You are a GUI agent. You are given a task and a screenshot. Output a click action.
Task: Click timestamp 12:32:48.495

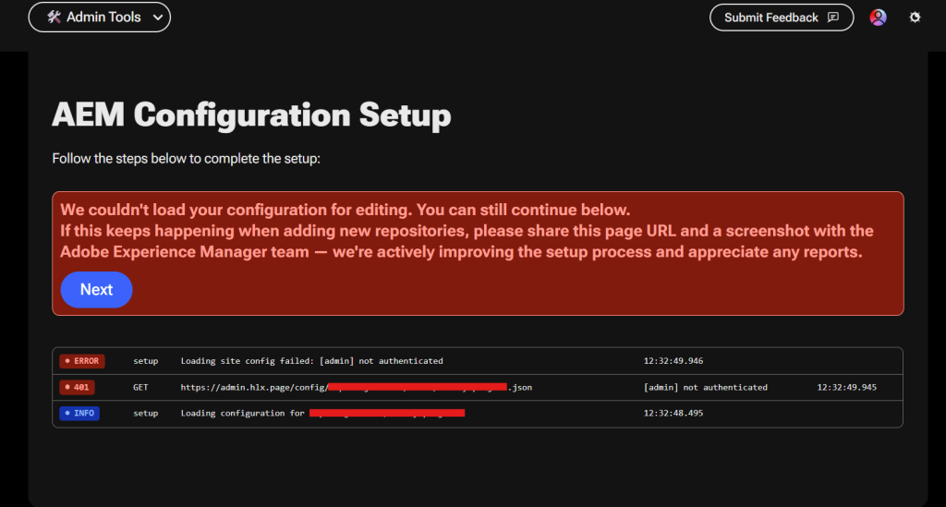[x=673, y=413]
